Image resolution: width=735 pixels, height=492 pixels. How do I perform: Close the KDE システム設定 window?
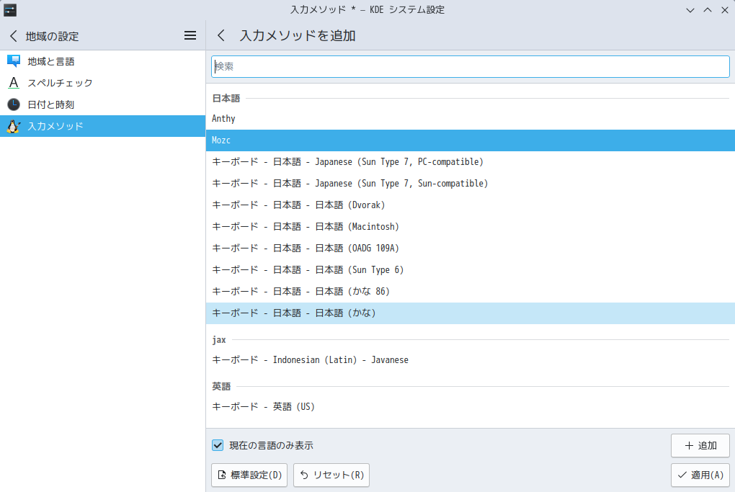click(x=725, y=10)
